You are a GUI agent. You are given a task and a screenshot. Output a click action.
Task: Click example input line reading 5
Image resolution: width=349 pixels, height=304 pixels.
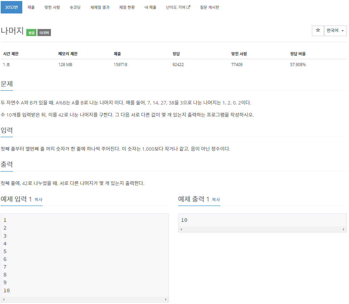click(5, 251)
